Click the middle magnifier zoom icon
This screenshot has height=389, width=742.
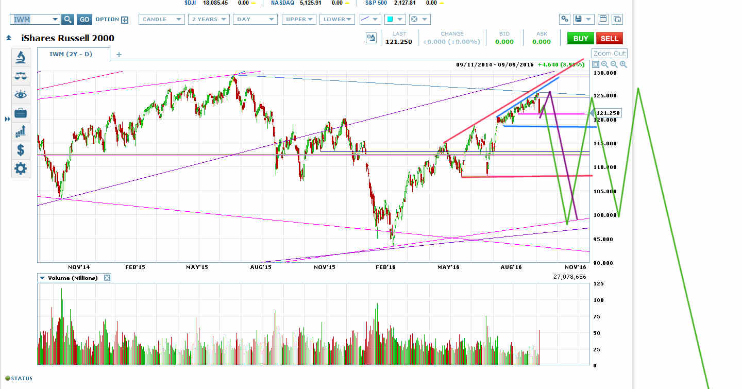tap(614, 64)
